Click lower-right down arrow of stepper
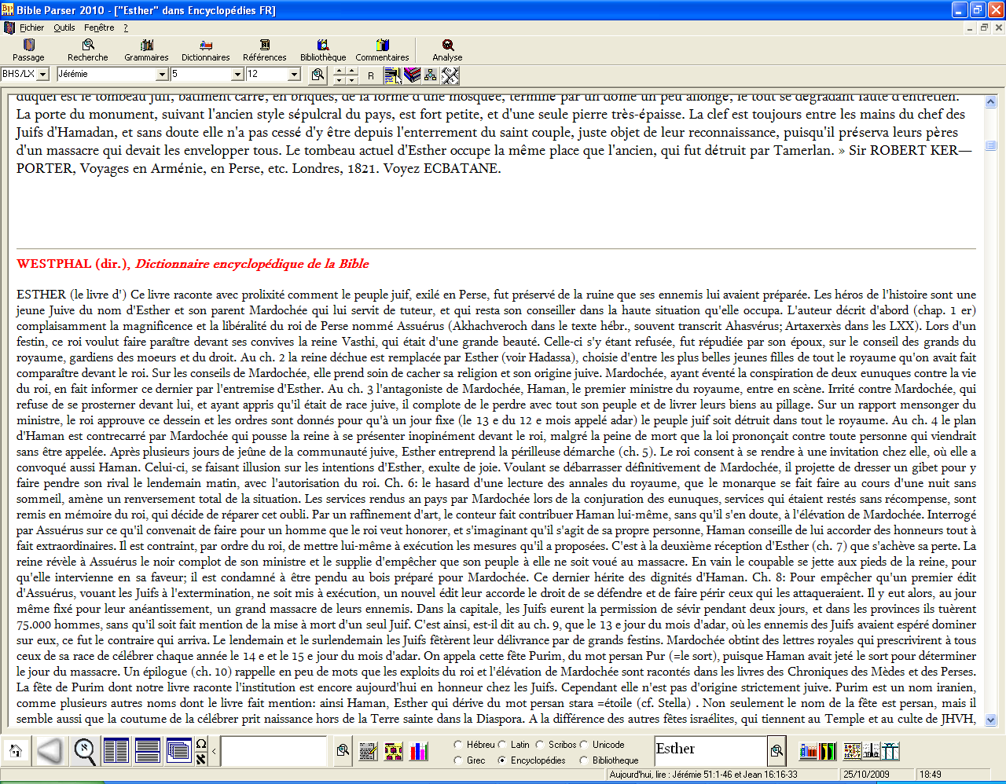Screen dimensions: 1006x784 (x=353, y=80)
